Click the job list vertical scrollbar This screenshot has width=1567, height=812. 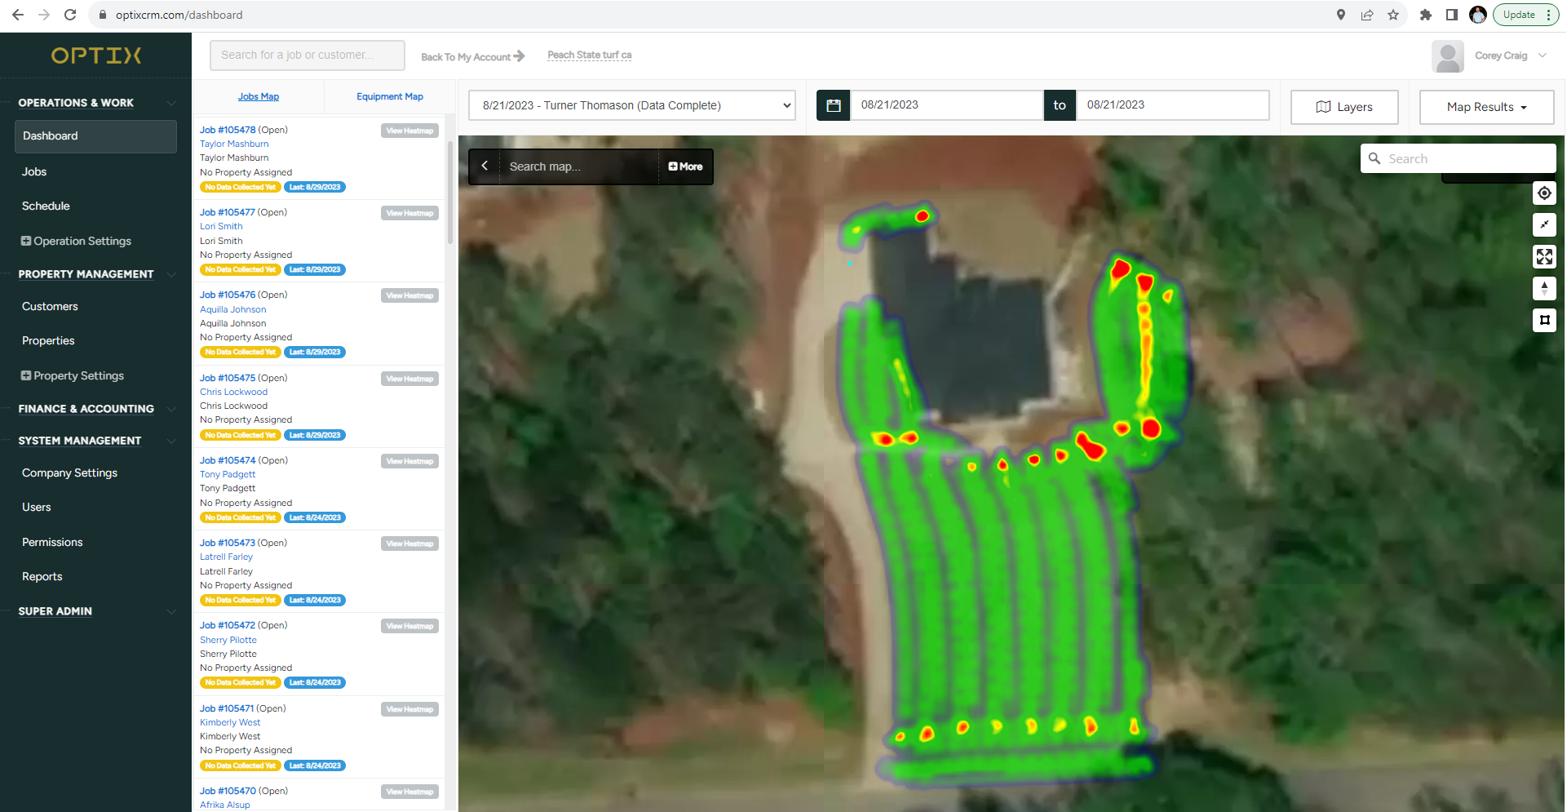point(450,193)
